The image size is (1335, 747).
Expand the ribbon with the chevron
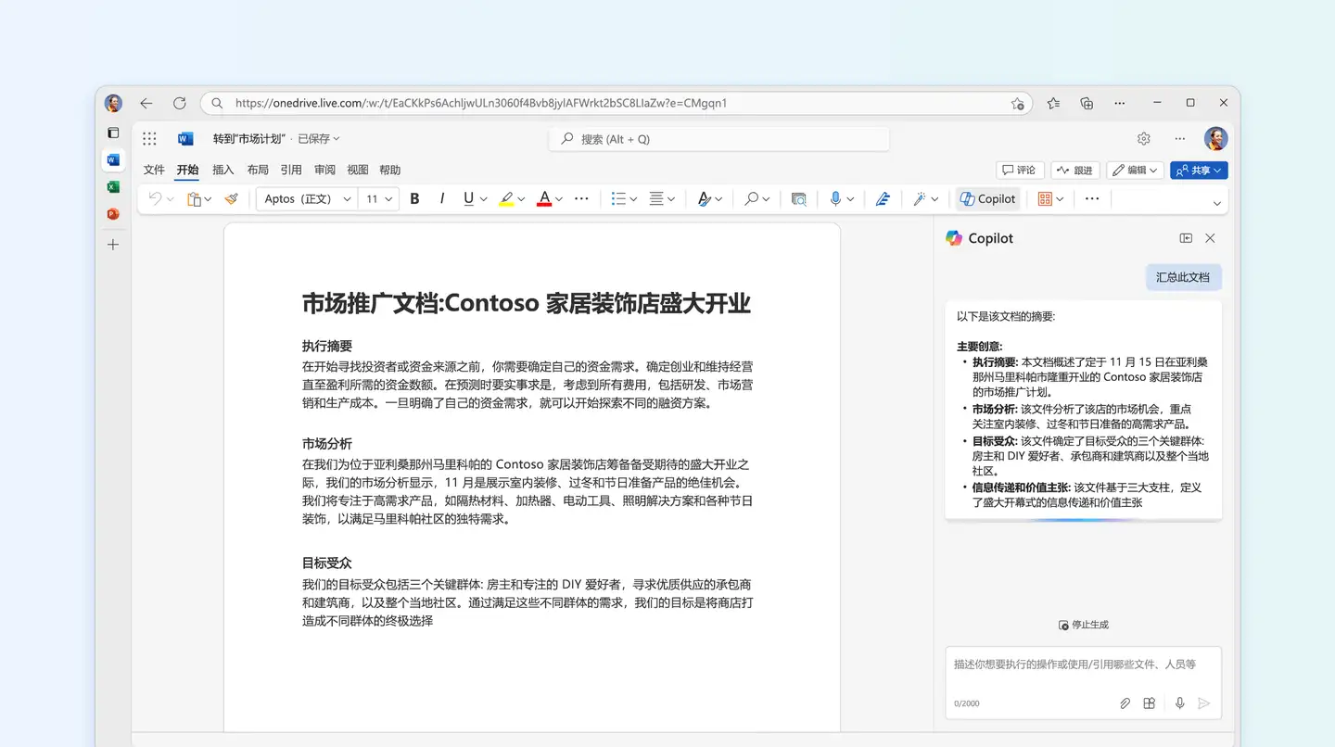pos(1217,203)
